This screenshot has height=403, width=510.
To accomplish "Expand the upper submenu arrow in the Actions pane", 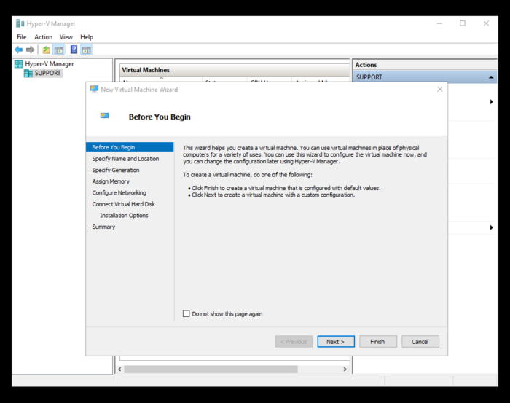I will 492,102.
